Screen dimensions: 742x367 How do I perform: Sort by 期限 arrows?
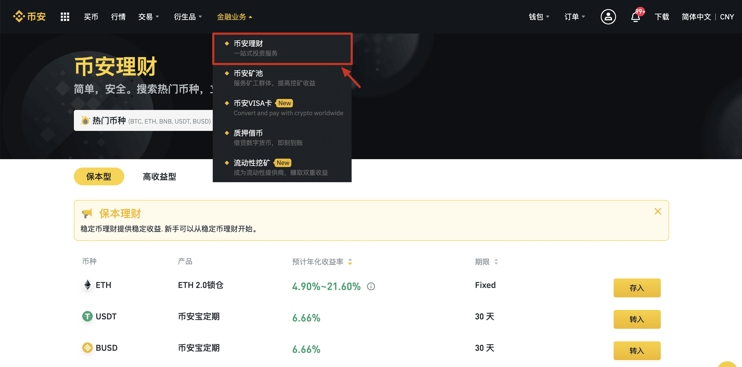click(496, 262)
